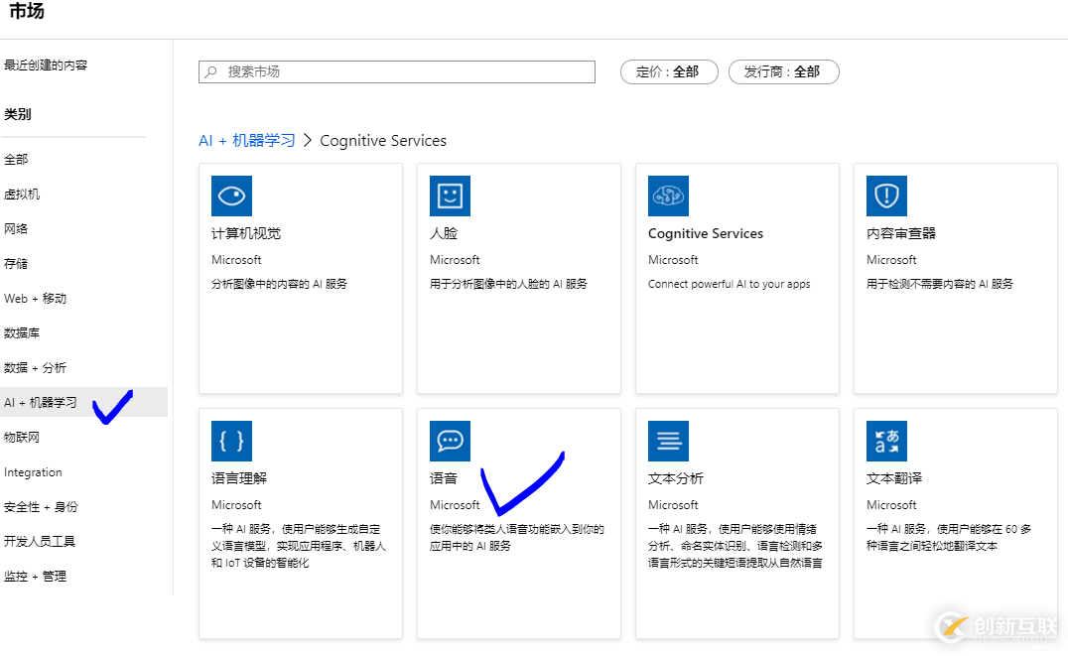Click Microsoft publisher under 计算机视觉

click(236, 260)
